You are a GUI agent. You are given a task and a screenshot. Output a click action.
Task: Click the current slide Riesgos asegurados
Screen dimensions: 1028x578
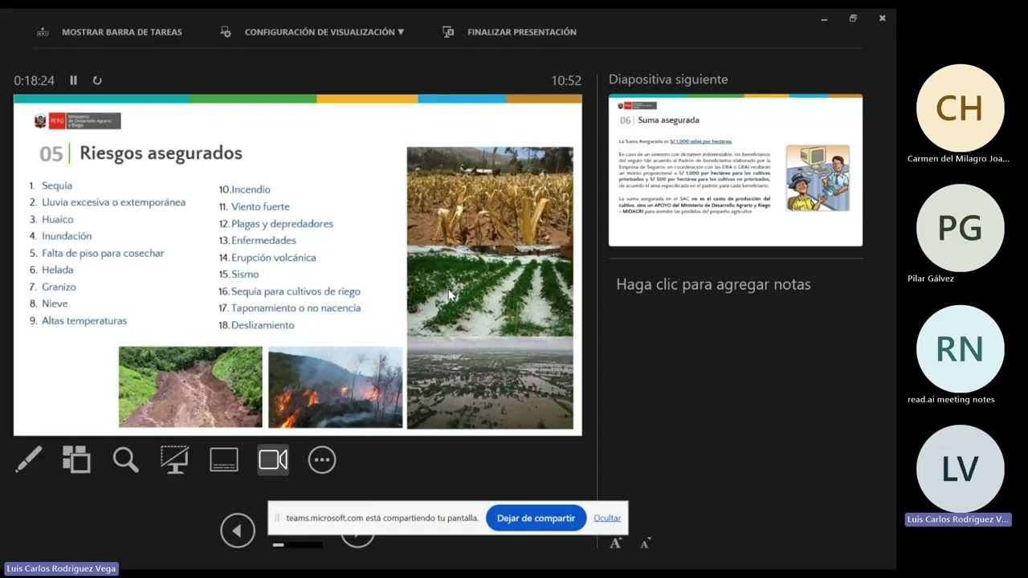298,266
